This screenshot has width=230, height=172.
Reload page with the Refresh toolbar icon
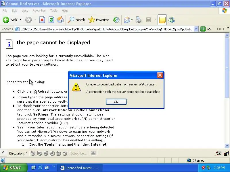(x=51, y=20)
